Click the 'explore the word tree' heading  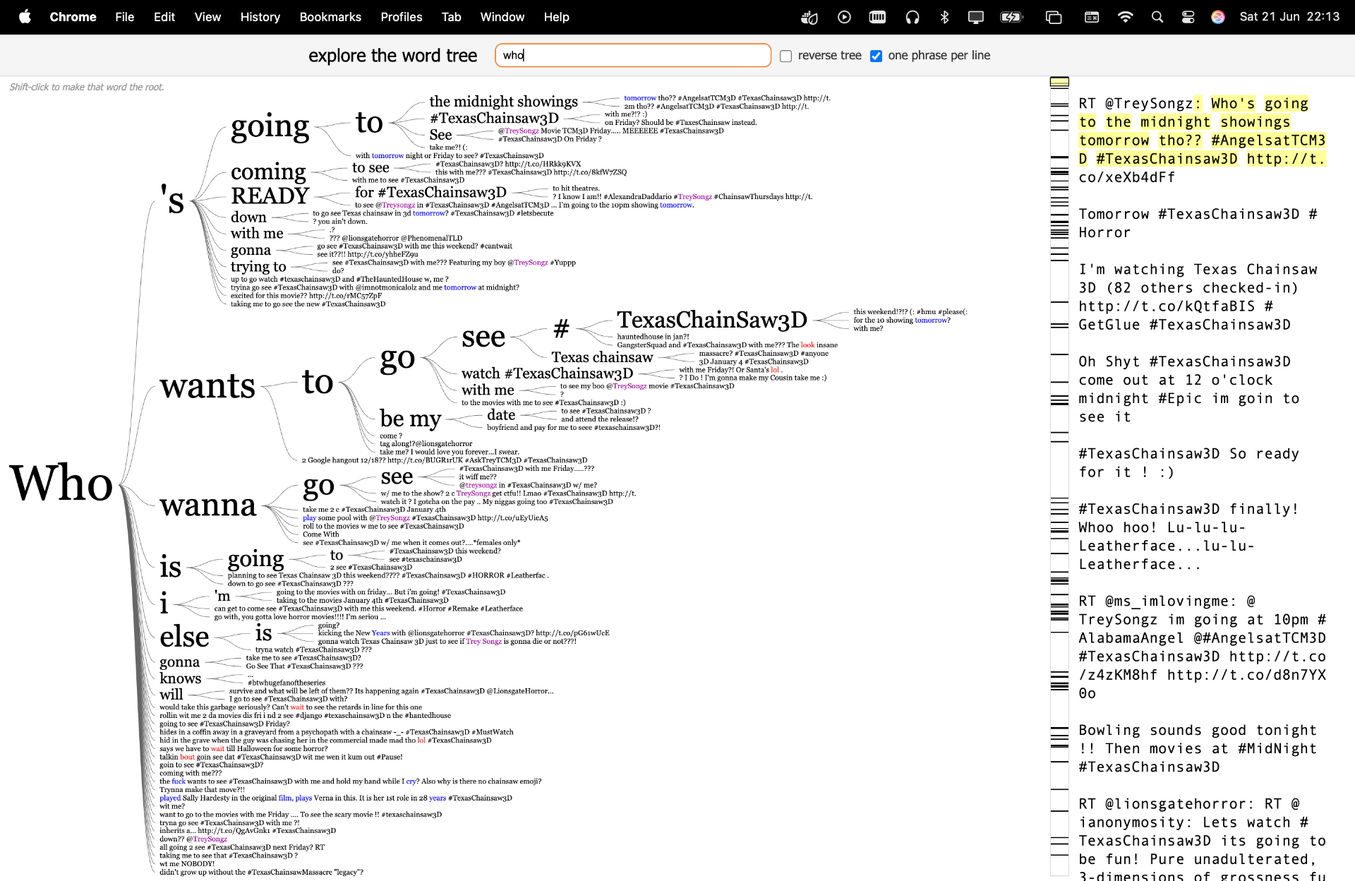coord(392,56)
